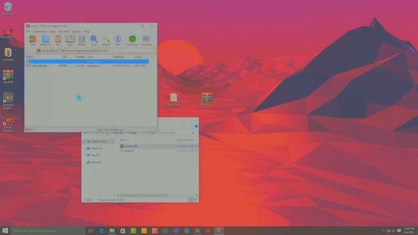Run the Test archive tool in WinRAR

click(58, 40)
